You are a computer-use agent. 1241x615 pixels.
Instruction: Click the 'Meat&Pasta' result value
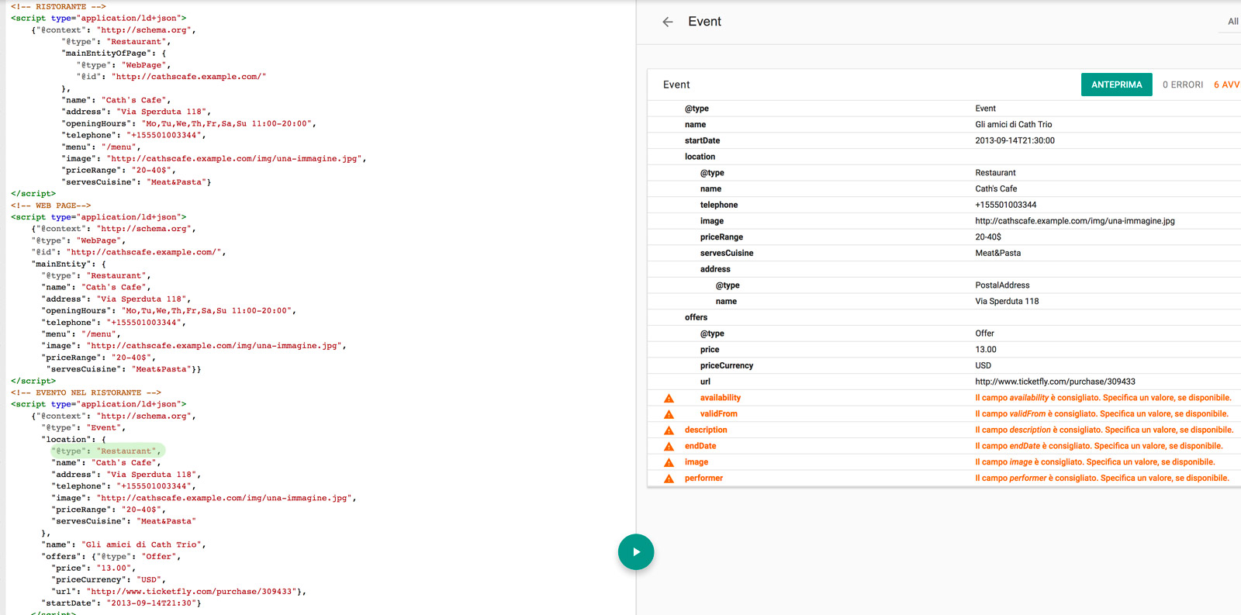(x=997, y=253)
